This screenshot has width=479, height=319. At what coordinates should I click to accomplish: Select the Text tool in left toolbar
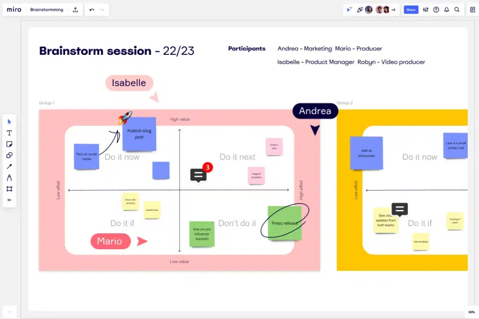[x=9, y=133]
